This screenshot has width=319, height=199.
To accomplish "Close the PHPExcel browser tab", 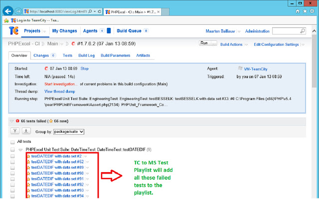I will pos(159,12).
